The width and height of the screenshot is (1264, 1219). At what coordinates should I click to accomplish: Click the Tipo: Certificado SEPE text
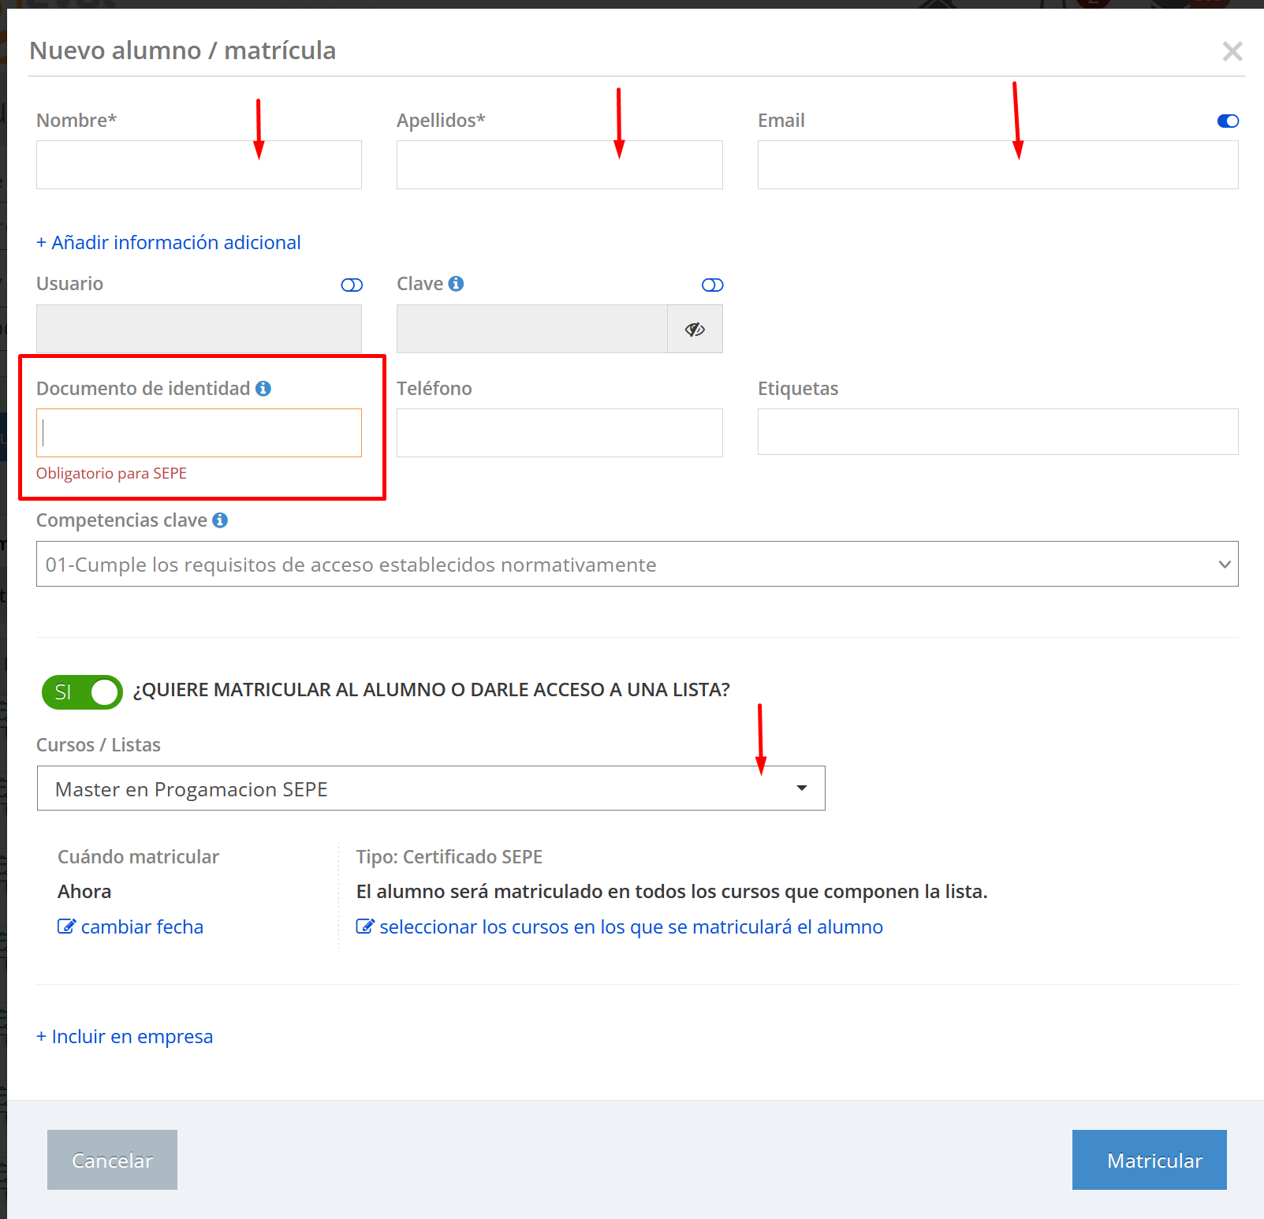(449, 856)
